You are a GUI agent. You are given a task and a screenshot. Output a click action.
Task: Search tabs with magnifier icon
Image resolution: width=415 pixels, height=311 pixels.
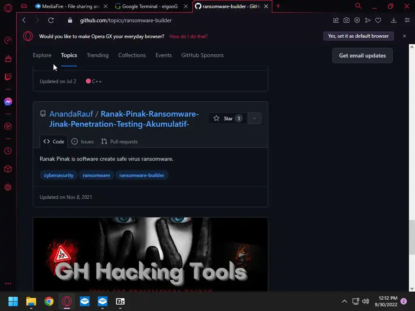(358, 6)
